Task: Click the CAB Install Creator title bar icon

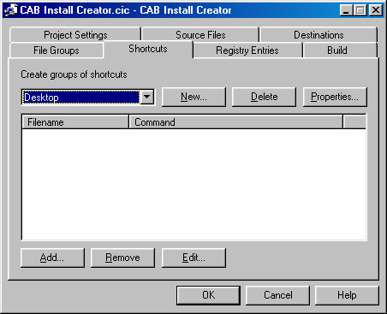Action: pyautogui.click(x=11, y=10)
